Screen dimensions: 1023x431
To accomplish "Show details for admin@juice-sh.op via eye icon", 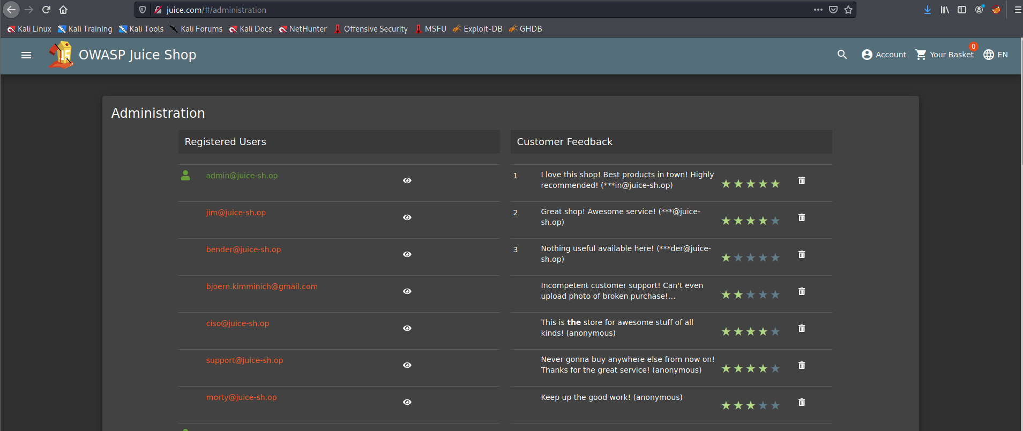I will click(x=407, y=180).
